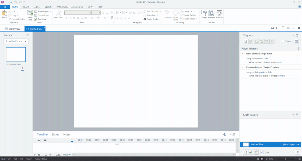Open the Player properties
302x161 pixels.
pyautogui.click(x=204, y=14)
